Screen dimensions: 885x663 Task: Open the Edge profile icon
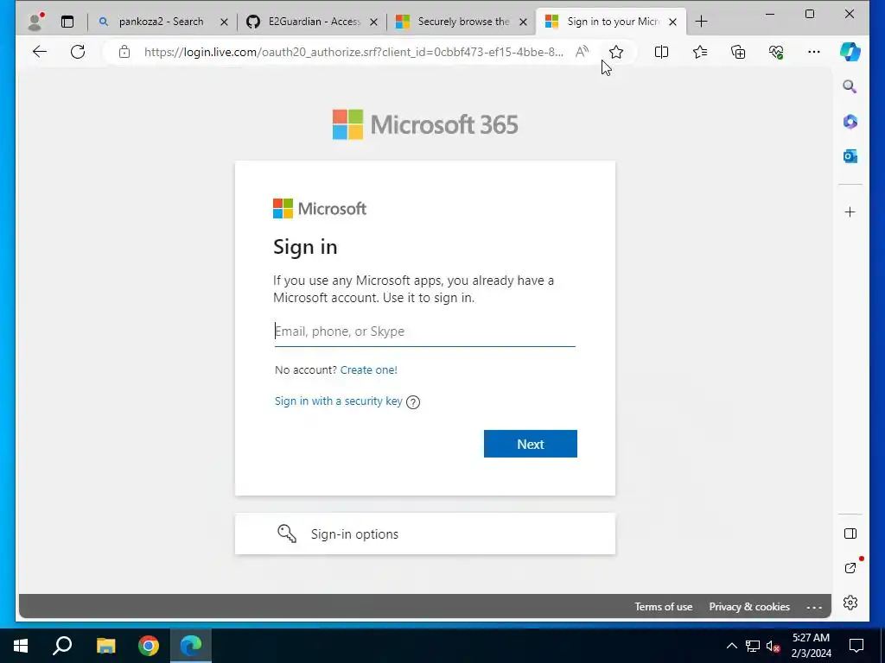pos(35,22)
